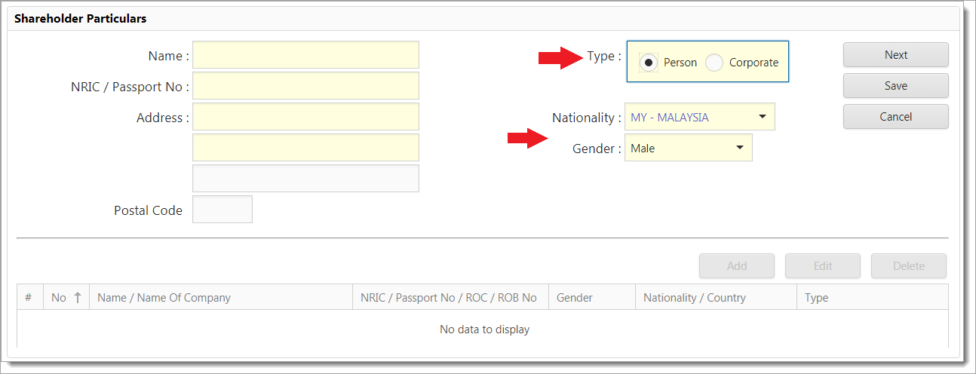
Task: Select the Person radio button
Action: coord(648,63)
